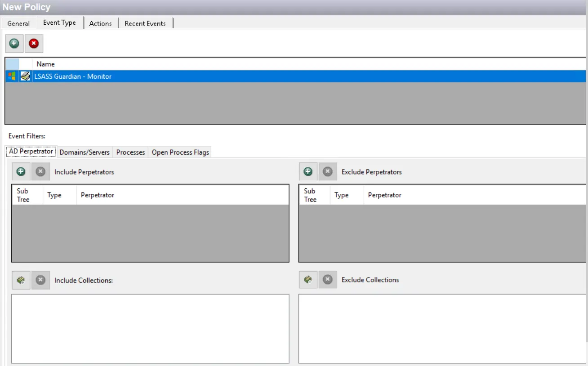Screen dimensions: 588x366
Task: Add a new event type with green plus
Action: point(14,44)
